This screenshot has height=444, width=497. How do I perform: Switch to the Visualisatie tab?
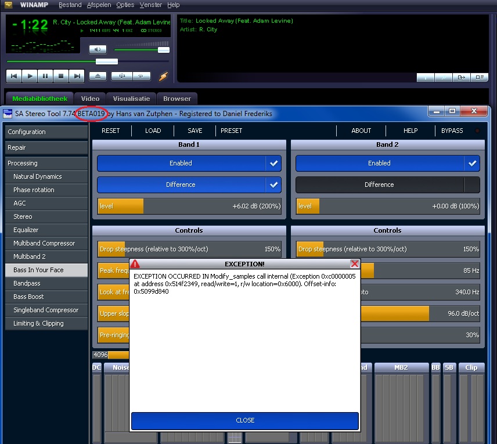click(131, 99)
